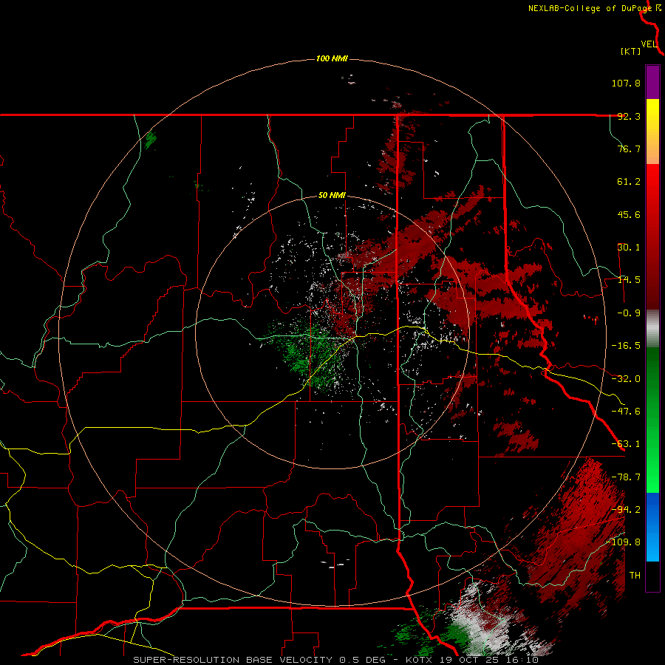Select the -0.9 scale label
The width and height of the screenshot is (665, 665).
[629, 313]
